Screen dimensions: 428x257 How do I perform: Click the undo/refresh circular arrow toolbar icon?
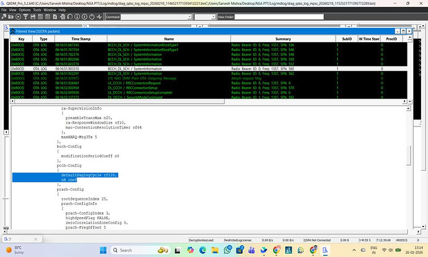(69, 17)
